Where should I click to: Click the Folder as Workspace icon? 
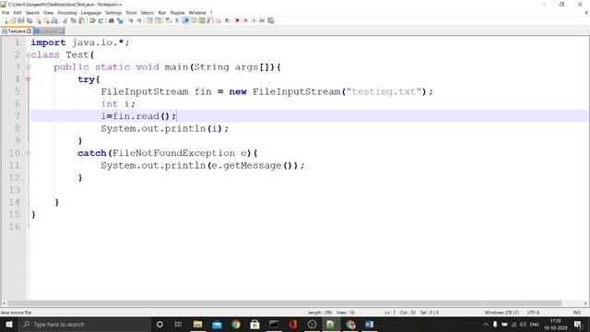click(218, 20)
